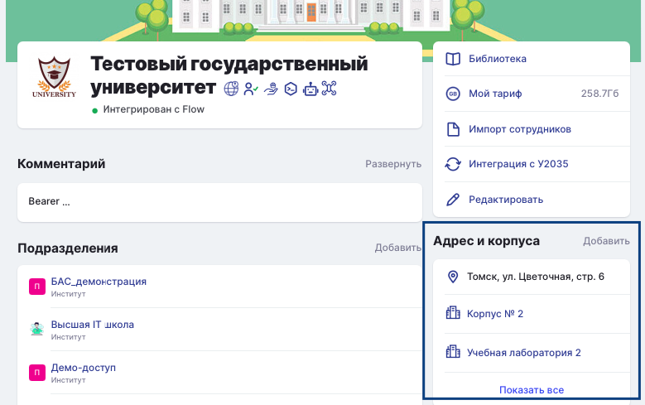This screenshot has width=645, height=405.
Task: Select the Корпус № 2 building
Action: [x=495, y=314]
